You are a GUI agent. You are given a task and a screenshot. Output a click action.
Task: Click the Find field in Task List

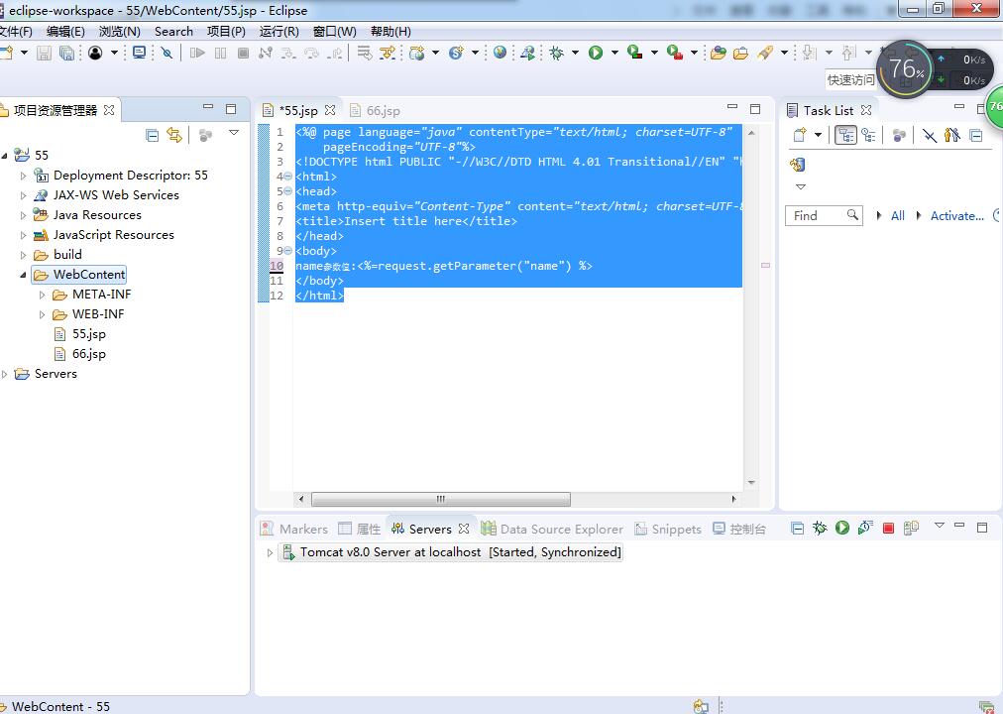pyautogui.click(x=824, y=215)
